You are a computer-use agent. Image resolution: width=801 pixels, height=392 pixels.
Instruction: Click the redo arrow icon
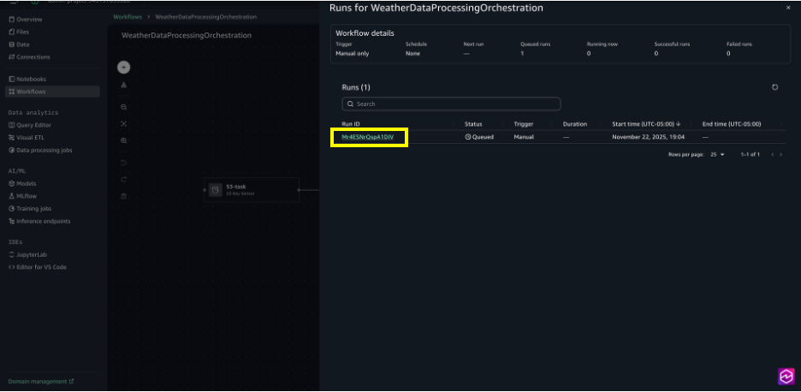click(124, 179)
